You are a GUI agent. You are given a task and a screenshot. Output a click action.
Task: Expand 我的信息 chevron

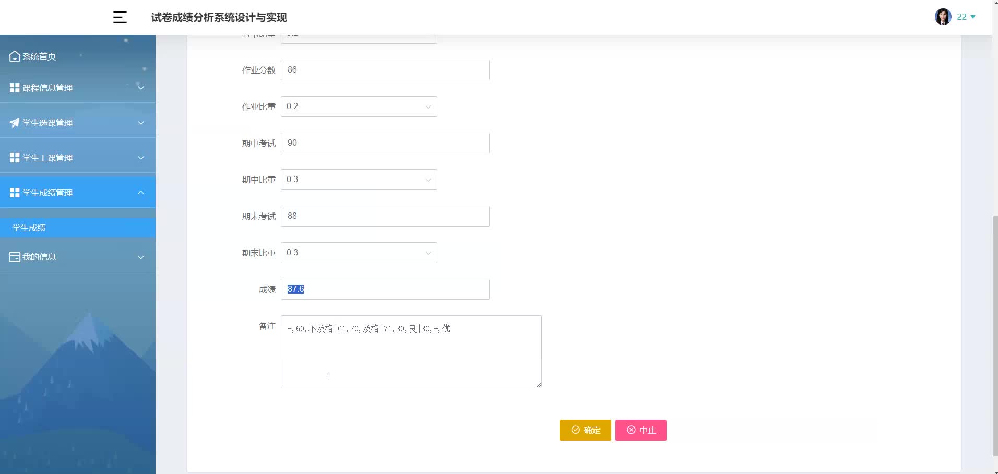click(x=141, y=257)
